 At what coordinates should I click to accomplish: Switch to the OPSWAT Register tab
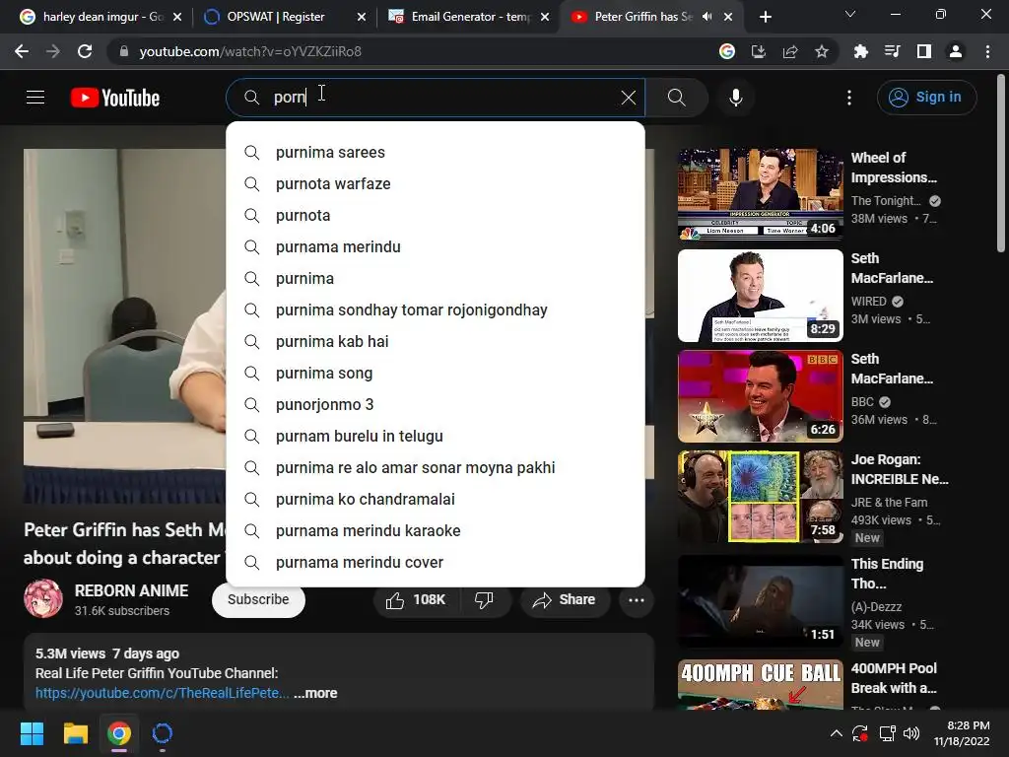(x=276, y=17)
